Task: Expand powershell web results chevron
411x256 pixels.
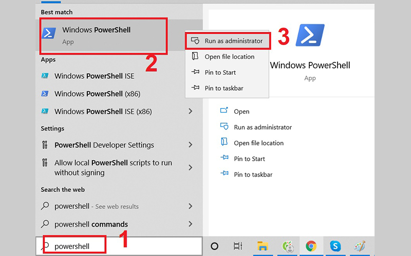Action: [x=191, y=206]
